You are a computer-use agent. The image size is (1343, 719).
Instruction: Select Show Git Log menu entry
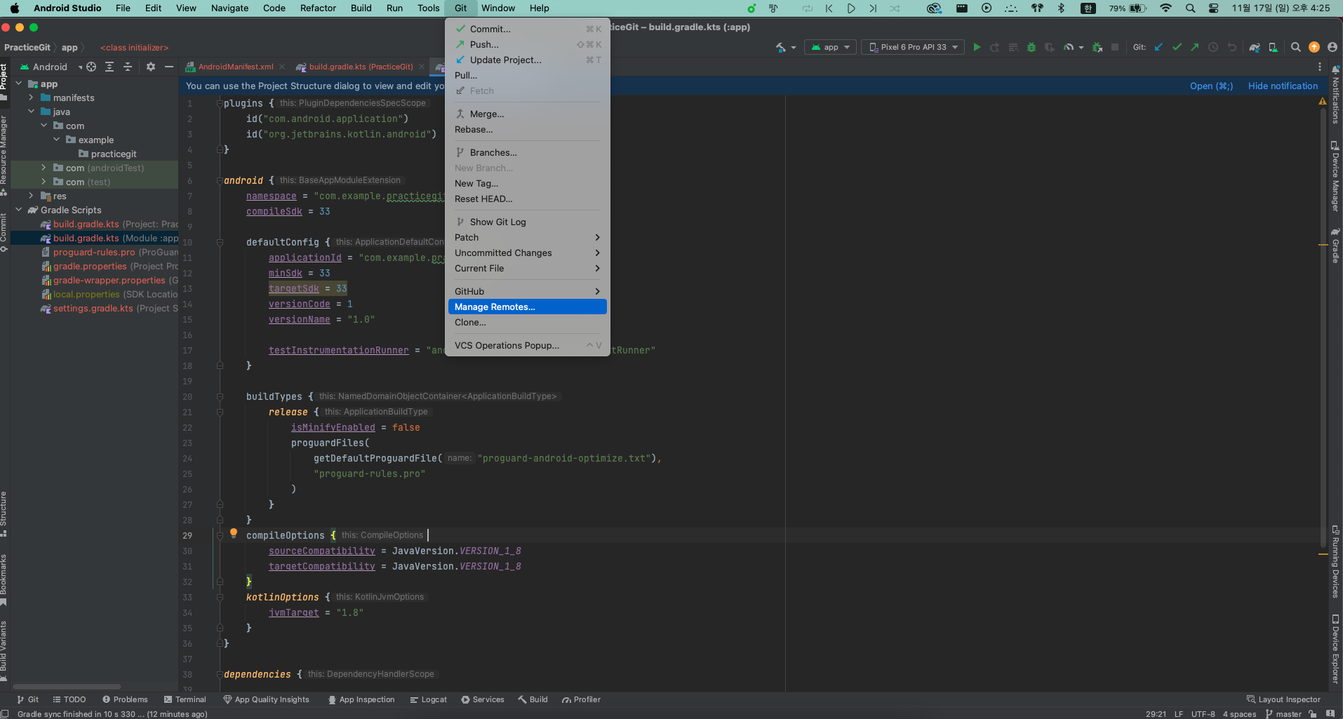[x=527, y=222]
